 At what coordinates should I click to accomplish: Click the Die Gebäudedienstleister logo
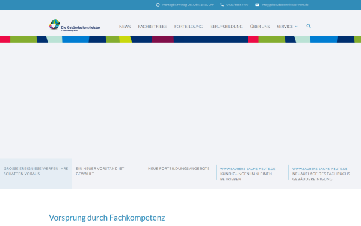[75, 25]
